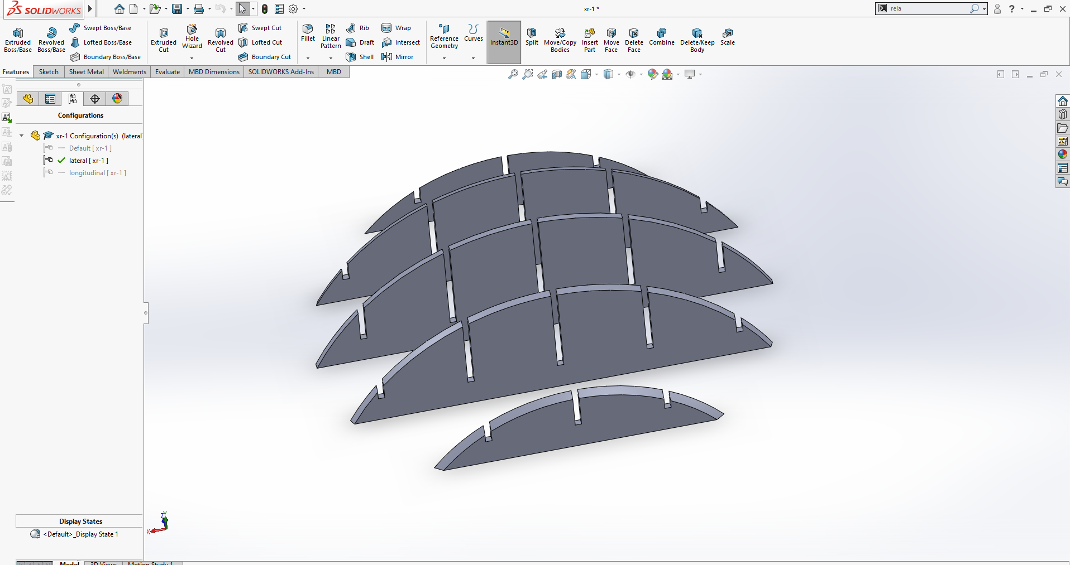The width and height of the screenshot is (1070, 565).
Task: Expand Reference Geometry dropdown arrow
Action: 444,58
